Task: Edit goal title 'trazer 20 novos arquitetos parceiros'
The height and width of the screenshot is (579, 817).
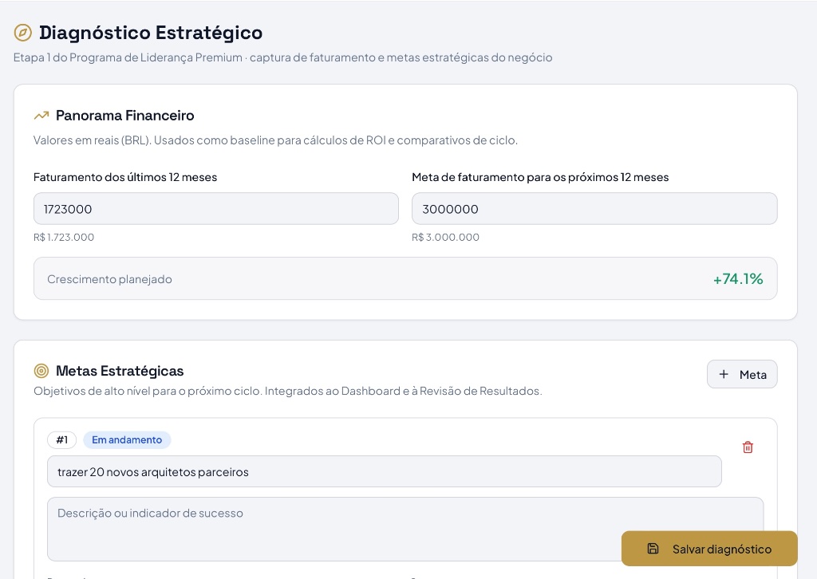Action: point(384,472)
